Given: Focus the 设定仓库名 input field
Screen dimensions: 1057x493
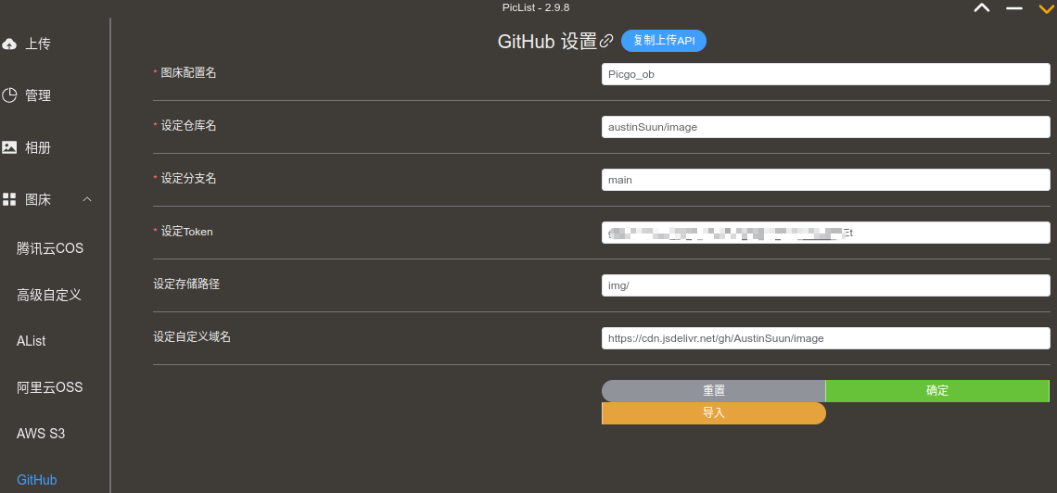Looking at the screenshot, I should click(x=826, y=127).
